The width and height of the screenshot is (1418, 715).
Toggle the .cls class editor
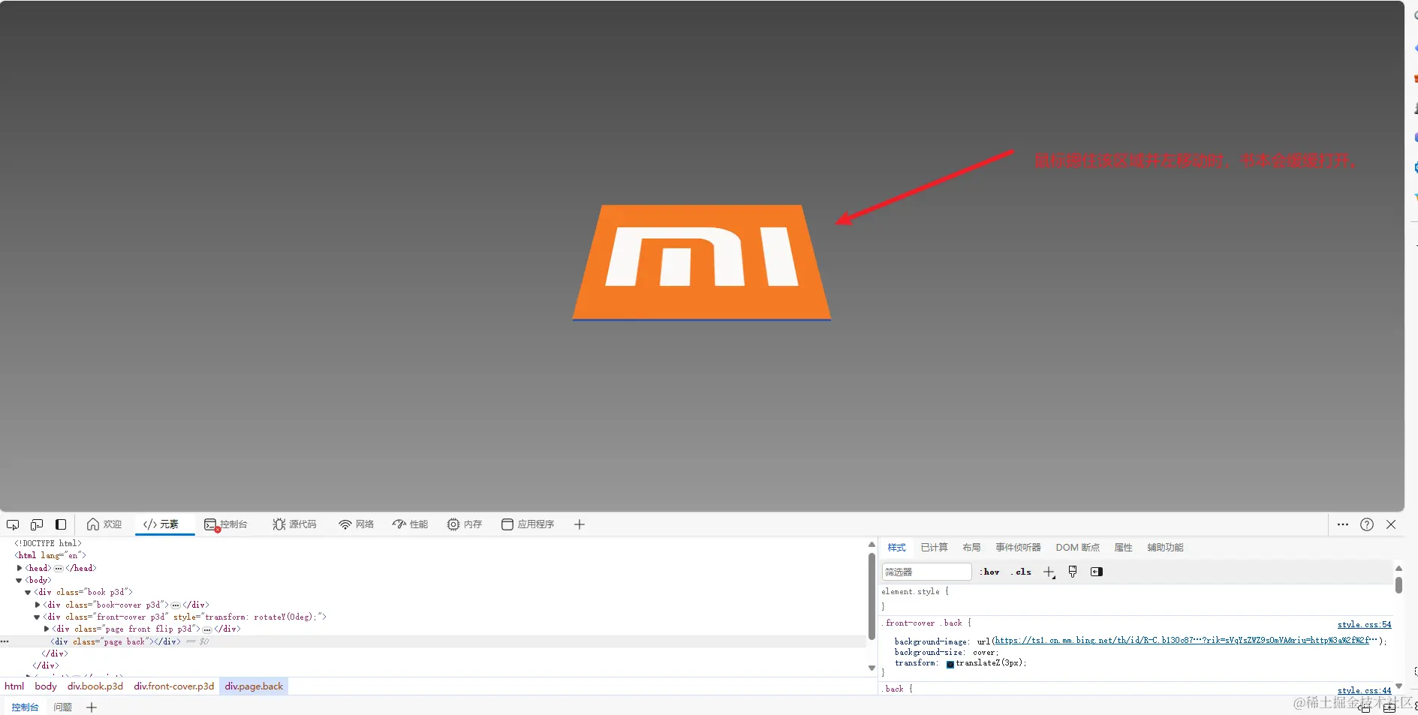[x=1021, y=572]
